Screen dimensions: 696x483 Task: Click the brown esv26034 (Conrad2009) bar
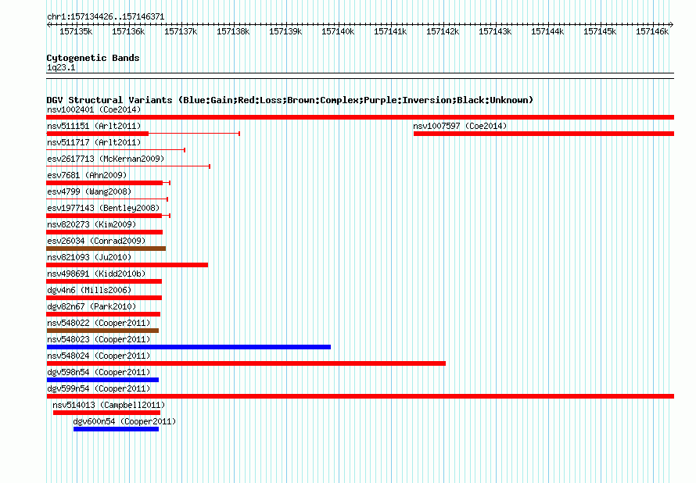click(x=106, y=249)
